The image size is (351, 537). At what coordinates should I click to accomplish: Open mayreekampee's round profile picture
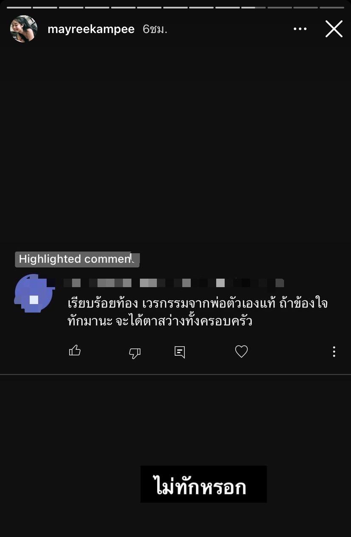(24, 29)
